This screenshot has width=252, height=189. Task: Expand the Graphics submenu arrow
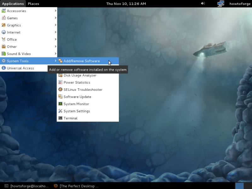[55, 25]
